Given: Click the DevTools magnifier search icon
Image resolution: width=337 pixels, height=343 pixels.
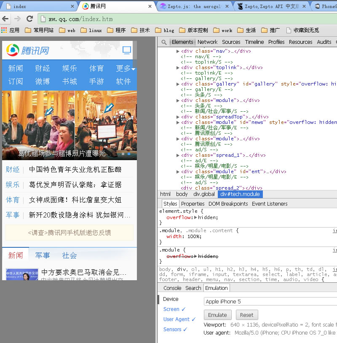Looking at the screenshot, I should coord(164,42).
